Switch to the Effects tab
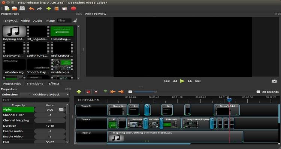The width and height of the screenshot is (281, 149). coord(54,83)
